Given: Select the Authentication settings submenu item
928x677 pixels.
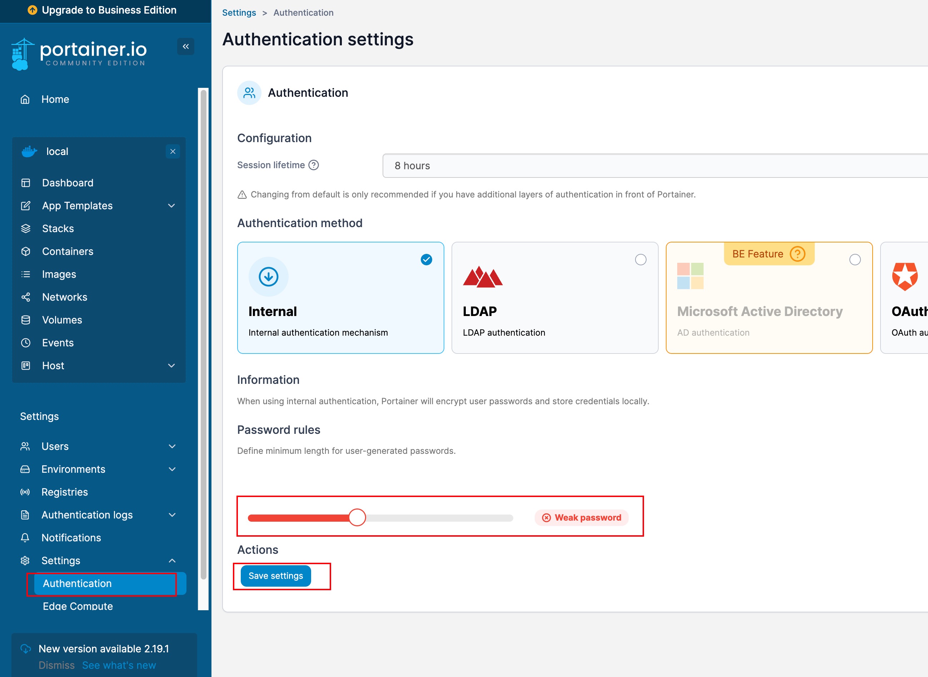Looking at the screenshot, I should (110, 583).
